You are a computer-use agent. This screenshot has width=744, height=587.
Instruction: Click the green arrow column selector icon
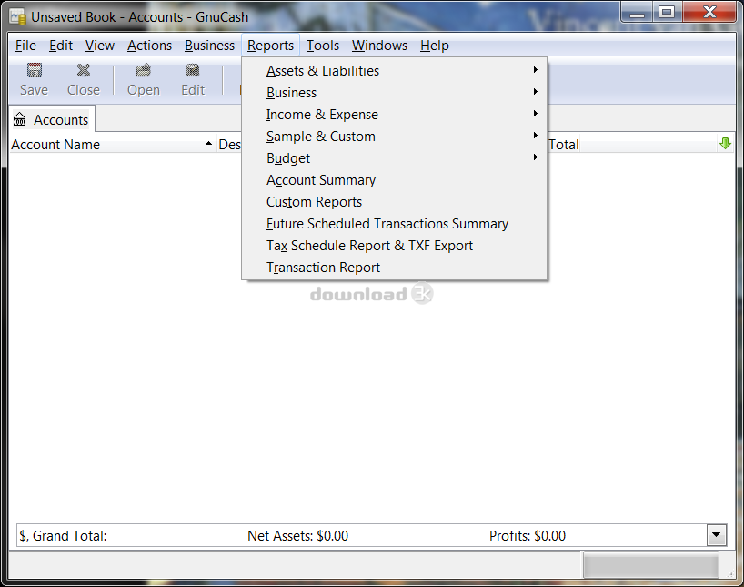point(725,144)
